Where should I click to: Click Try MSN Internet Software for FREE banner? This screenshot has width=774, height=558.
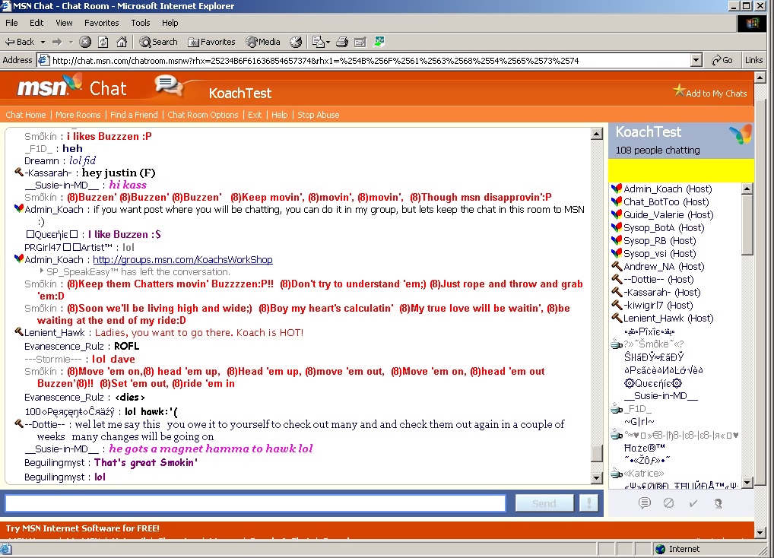tap(82, 528)
